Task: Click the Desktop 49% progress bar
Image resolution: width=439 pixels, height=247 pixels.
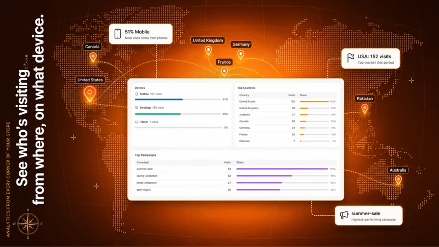Action: pyautogui.click(x=178, y=114)
